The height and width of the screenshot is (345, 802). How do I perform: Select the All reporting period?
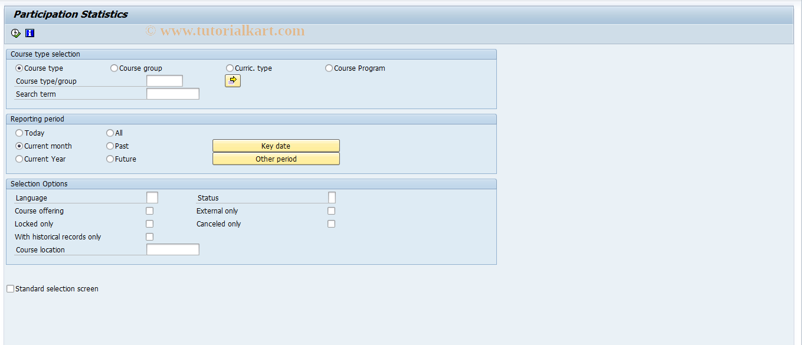click(110, 133)
